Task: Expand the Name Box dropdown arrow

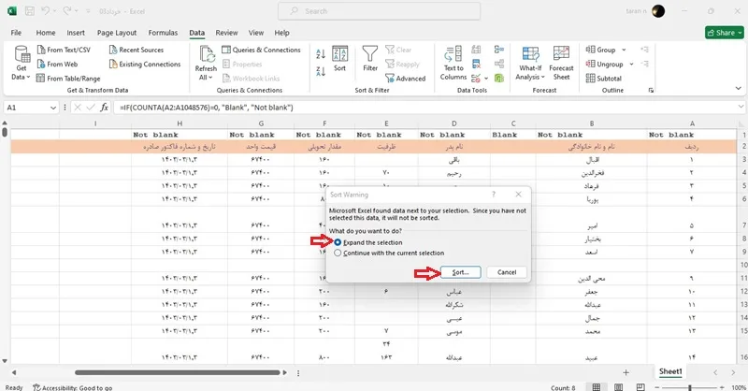Action: click(x=53, y=108)
